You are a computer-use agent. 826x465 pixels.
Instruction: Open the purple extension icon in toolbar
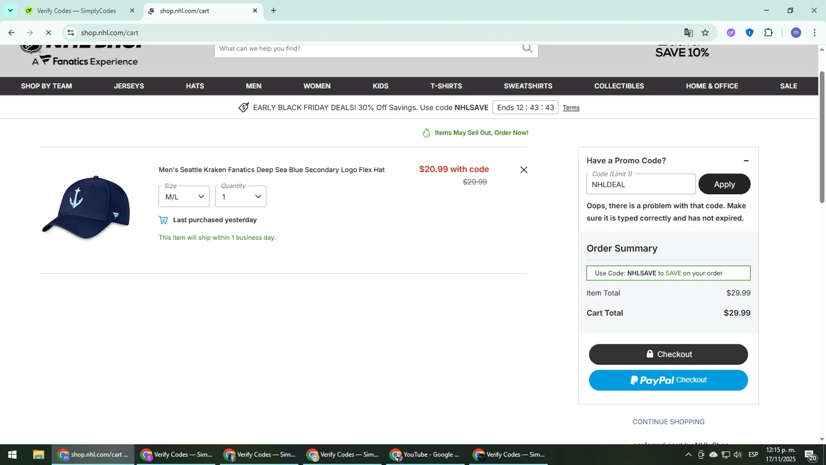coord(731,33)
